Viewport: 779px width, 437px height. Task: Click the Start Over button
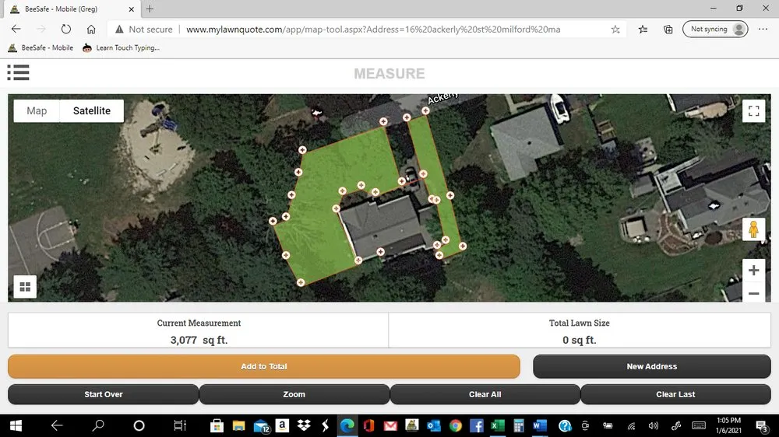pyautogui.click(x=104, y=394)
